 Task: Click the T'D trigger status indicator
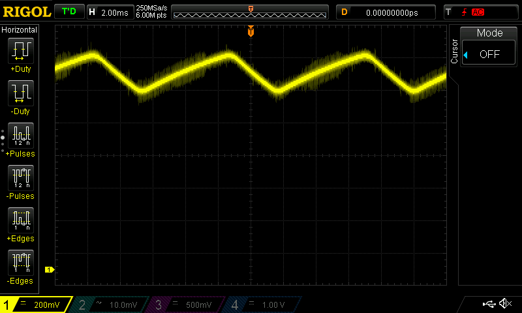click(68, 12)
